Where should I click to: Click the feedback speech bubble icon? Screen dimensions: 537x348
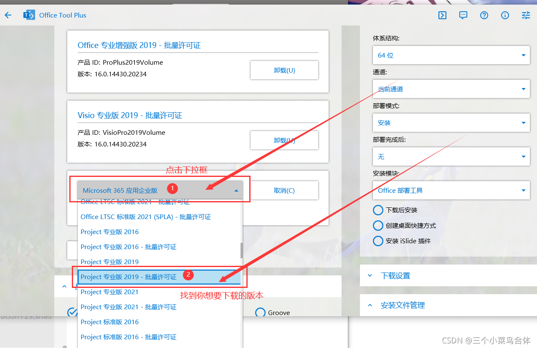coord(463,15)
